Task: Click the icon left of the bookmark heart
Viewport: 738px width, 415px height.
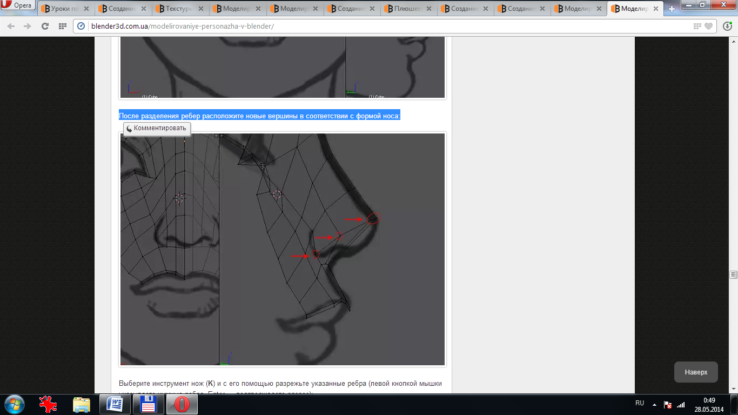Action: [698, 26]
